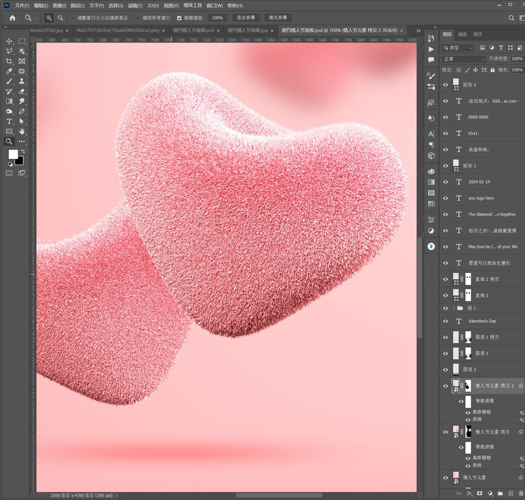Select the Path Selection tool

pyautogui.click(x=22, y=121)
